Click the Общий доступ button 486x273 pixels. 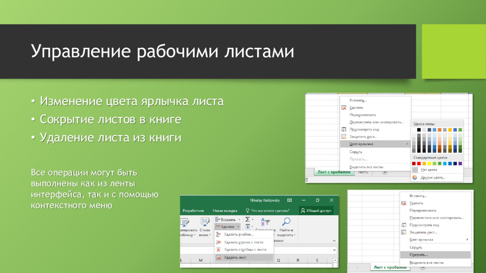pyautogui.click(x=316, y=210)
